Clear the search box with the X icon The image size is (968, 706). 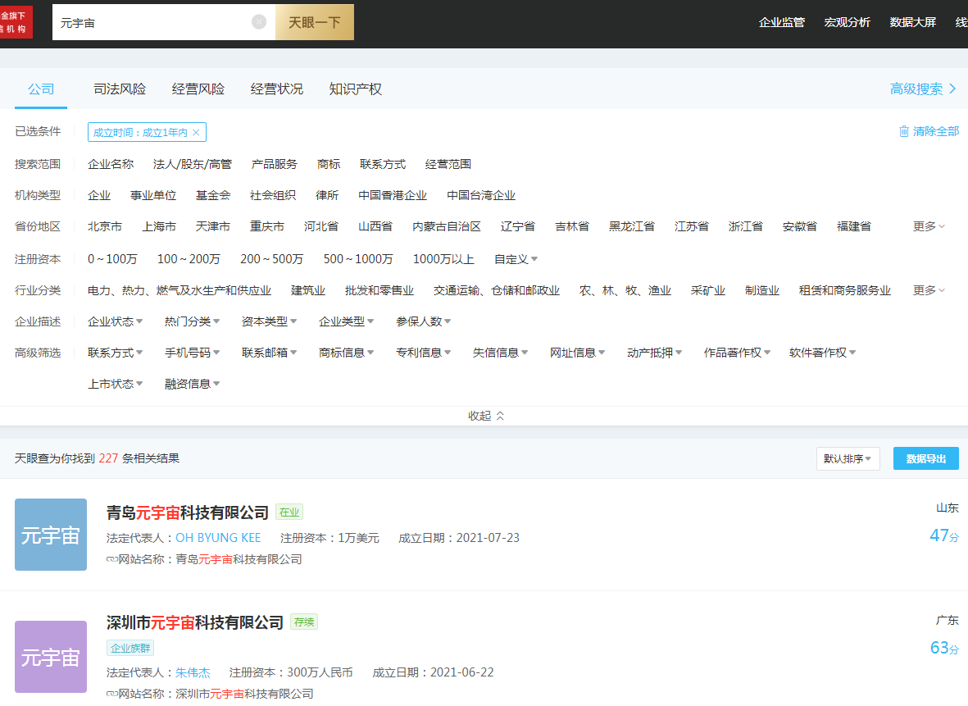coord(259,22)
